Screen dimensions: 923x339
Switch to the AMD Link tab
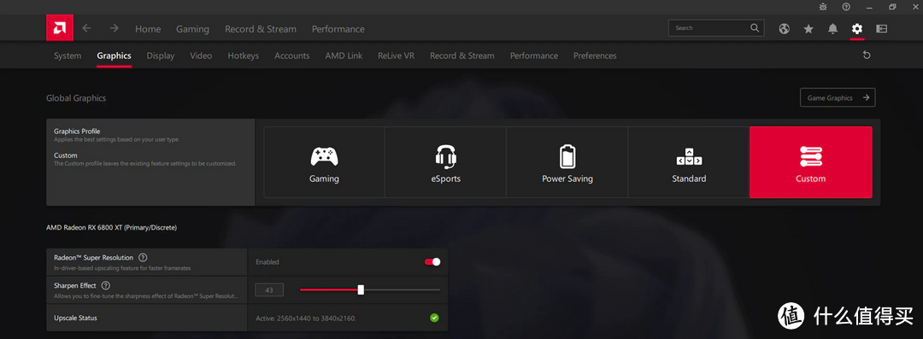[344, 56]
